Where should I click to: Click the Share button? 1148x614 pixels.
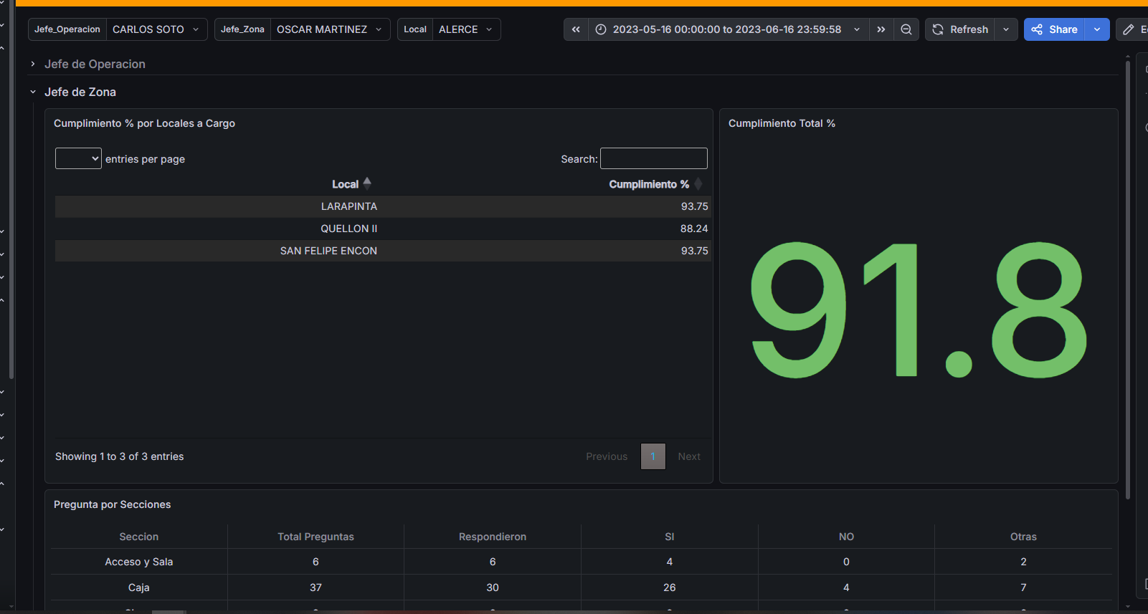[x=1055, y=29]
